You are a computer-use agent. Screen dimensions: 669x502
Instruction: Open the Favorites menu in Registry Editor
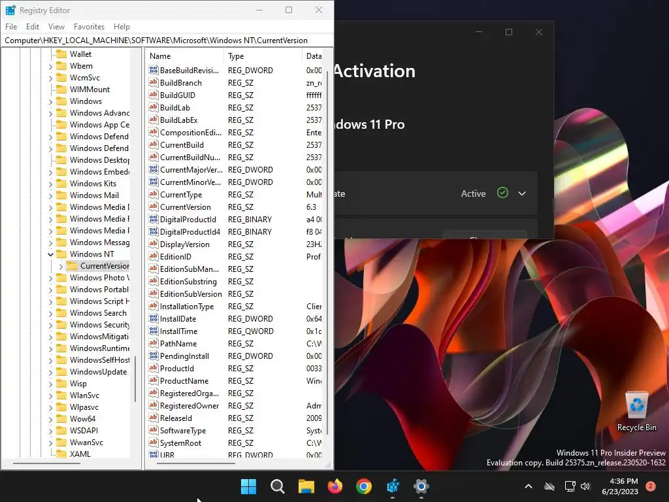tap(89, 26)
